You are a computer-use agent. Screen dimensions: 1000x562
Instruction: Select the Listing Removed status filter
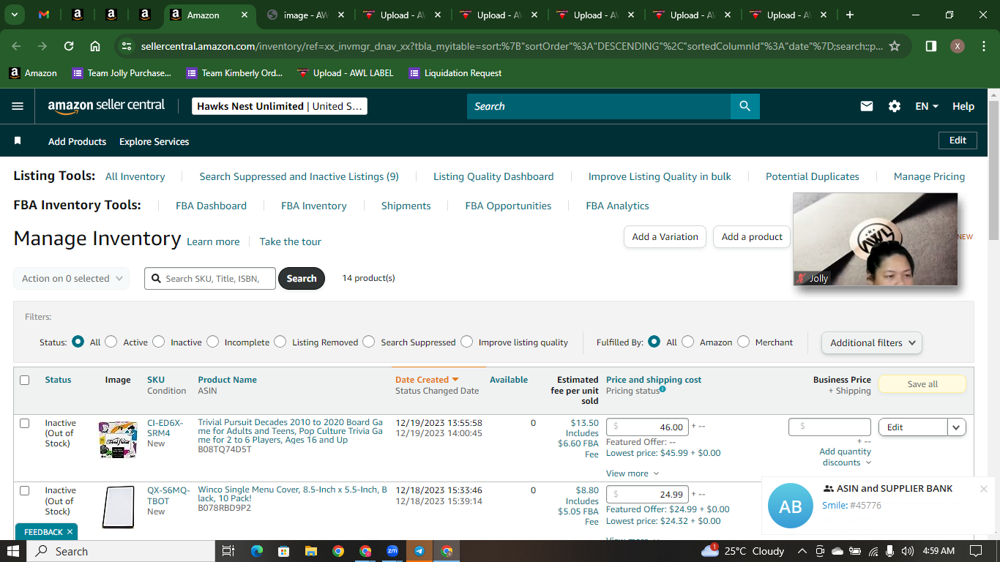point(280,342)
